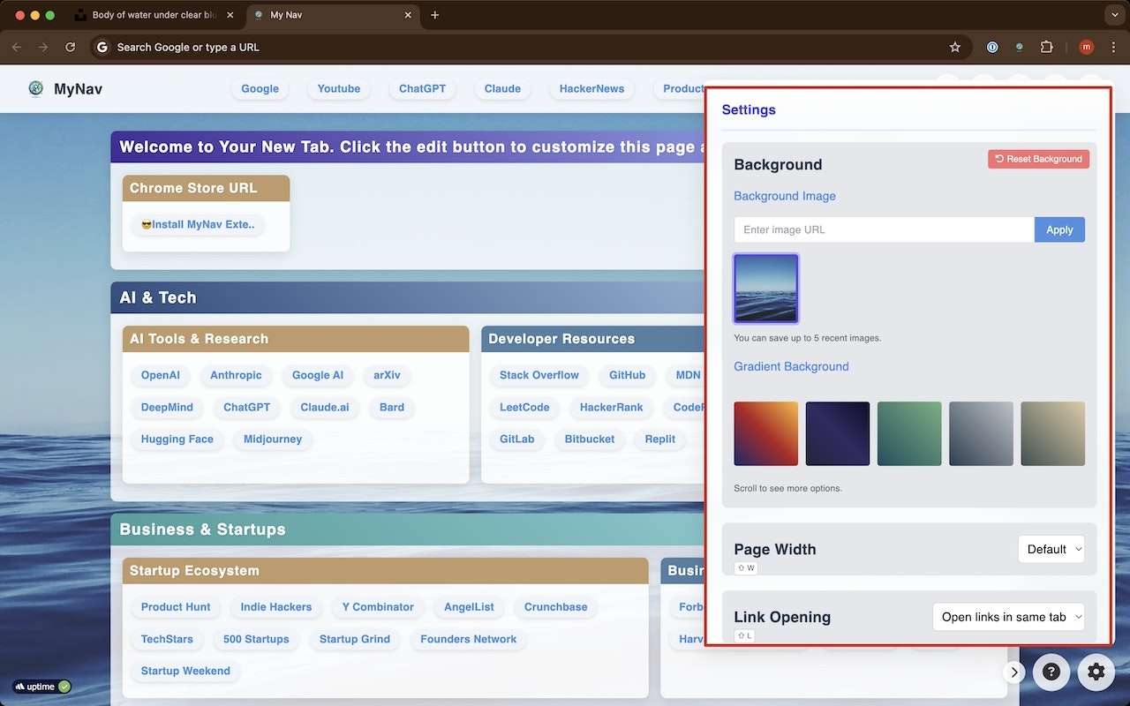Open the Install MyNav Extension link
Screen dimensions: 1130x706
click(198, 224)
